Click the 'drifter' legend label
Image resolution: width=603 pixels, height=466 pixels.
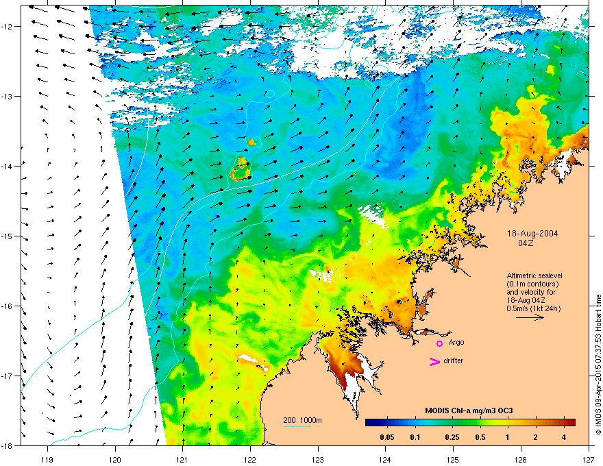click(x=453, y=360)
